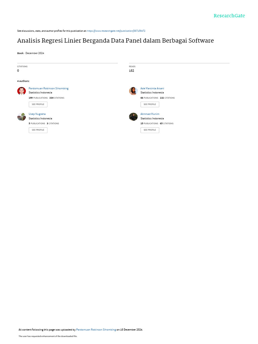Click Pardomuan Robinson Sihombing's profile photo
The image size is (258, 344).
point(21,91)
